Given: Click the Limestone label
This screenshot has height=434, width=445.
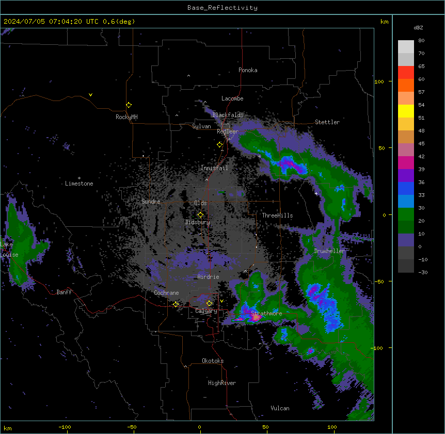Looking at the screenshot, I should (x=79, y=183).
